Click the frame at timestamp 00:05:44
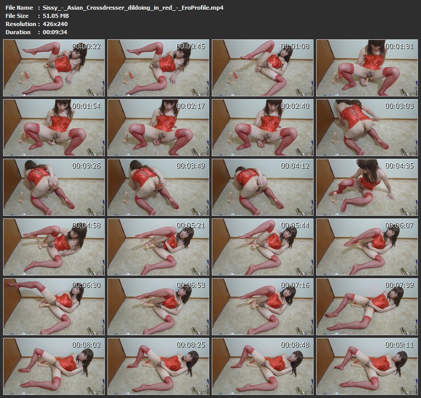 pyautogui.click(x=263, y=246)
